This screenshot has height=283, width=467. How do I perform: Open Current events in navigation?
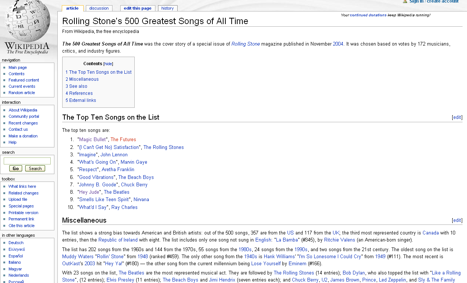(22, 86)
